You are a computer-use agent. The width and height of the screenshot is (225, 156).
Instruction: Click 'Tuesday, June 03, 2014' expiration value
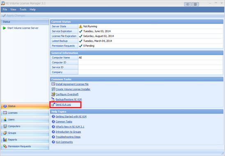[97, 31]
